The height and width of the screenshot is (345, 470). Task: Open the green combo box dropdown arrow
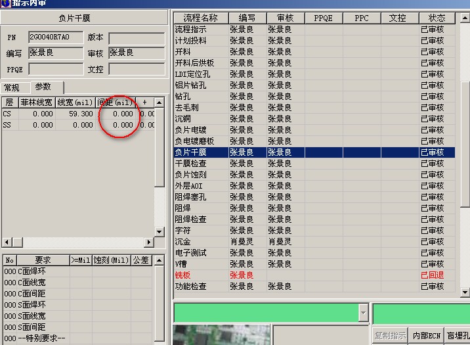(x=363, y=313)
